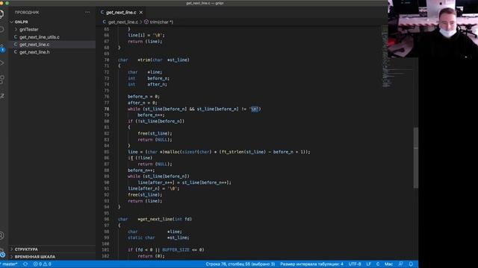Click the ПРОВОДНИК explorer panel title

pos(27,13)
